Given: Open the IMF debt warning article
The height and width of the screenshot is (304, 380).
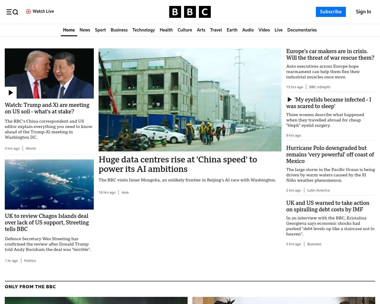Looking at the screenshot, I should click(328, 206).
